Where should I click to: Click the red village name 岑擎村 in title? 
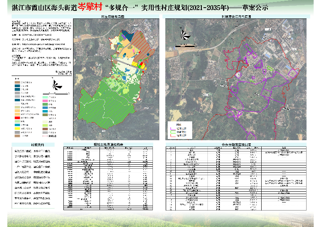[90, 7]
